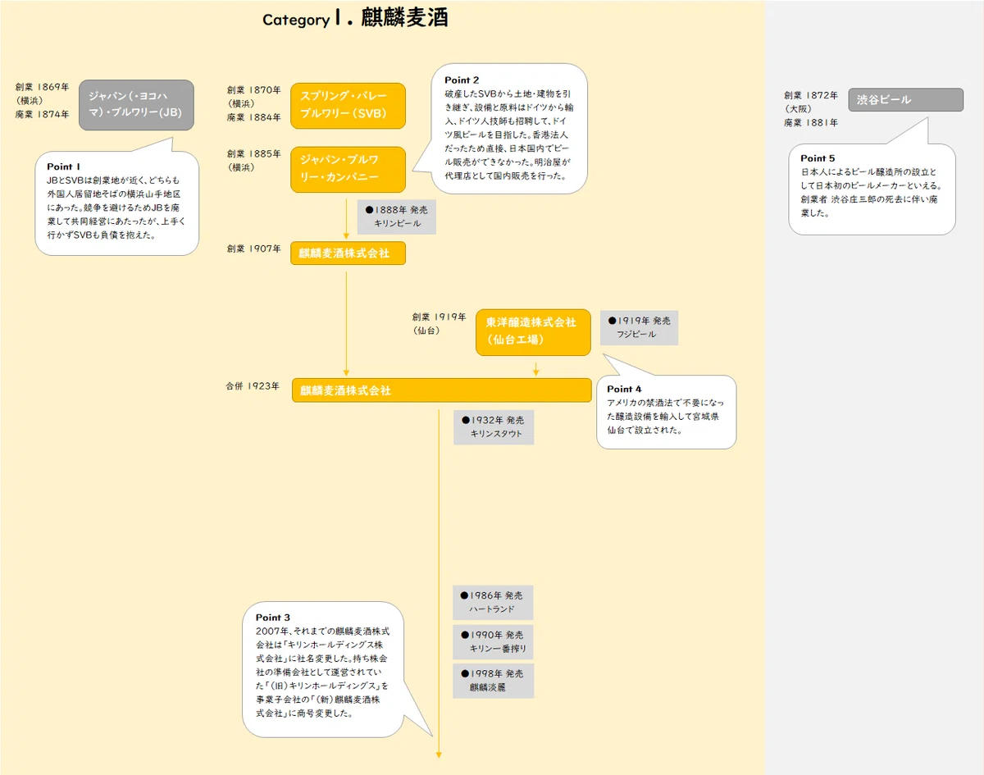The image size is (984, 775).
Task: Select the text '創業 1869年 (横浜) 廃業 1874年'
Action: [x=42, y=100]
